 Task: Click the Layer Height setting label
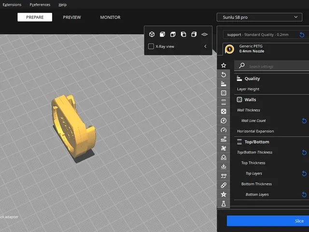point(248,89)
